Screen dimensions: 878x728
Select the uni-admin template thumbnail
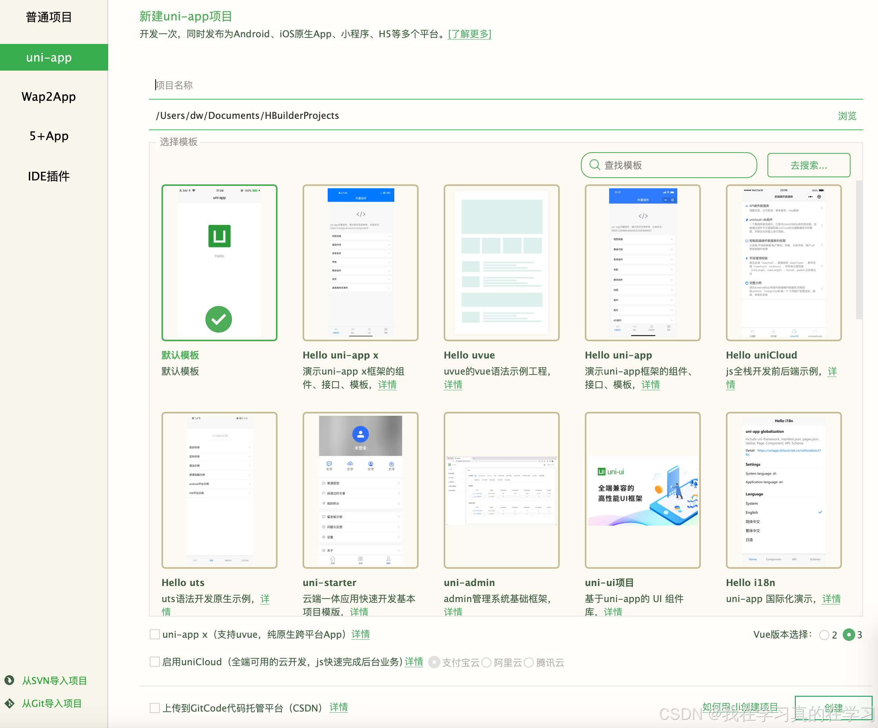[x=502, y=490]
